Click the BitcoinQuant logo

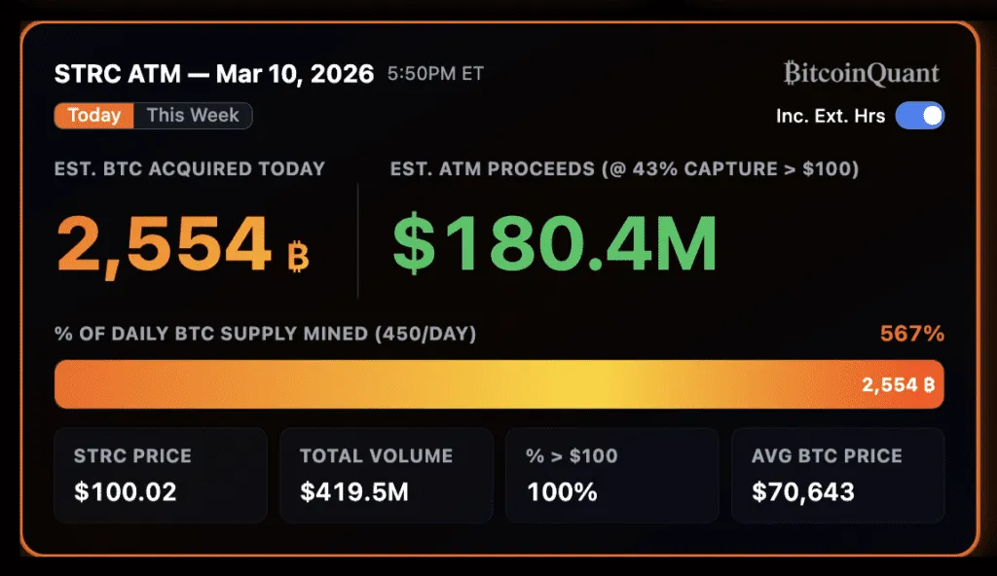861,73
